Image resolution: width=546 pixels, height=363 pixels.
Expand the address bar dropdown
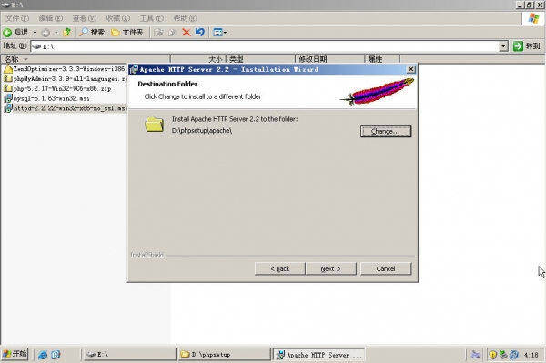[x=503, y=45]
